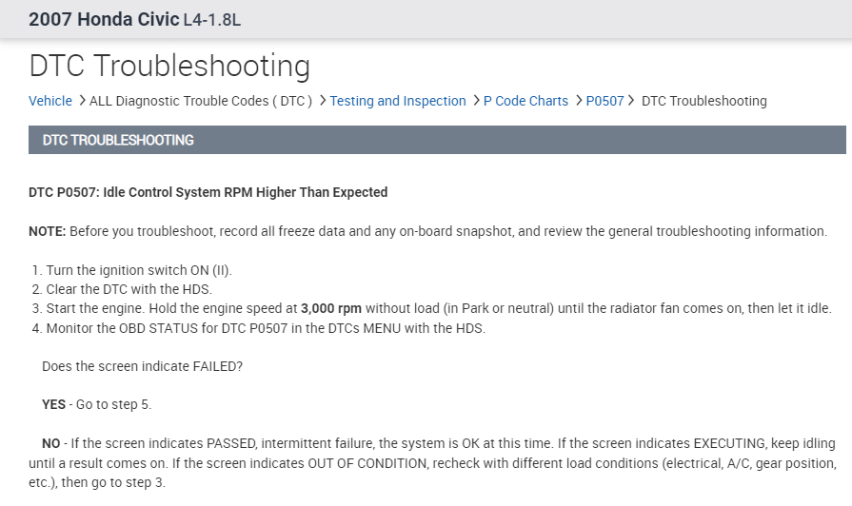Click chevron before P Code Charts
Screen dimensions: 852x506
coord(476,101)
